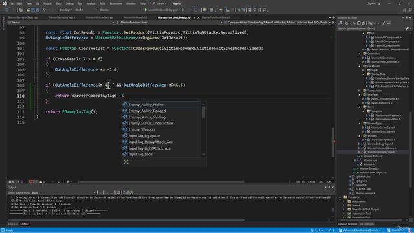414x233 pixels.
Task: Open README.md in Solution Explorer
Action: point(363,189)
